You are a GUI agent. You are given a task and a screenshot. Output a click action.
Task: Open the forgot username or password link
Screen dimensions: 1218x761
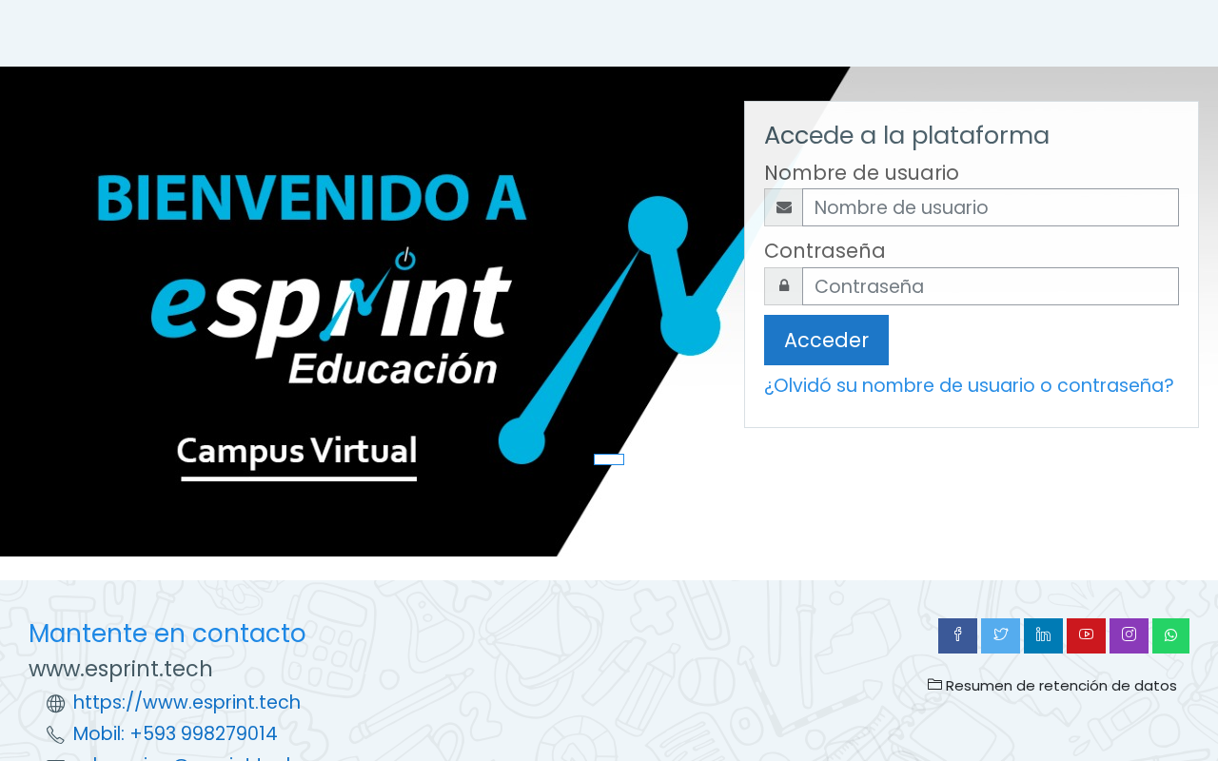969,385
